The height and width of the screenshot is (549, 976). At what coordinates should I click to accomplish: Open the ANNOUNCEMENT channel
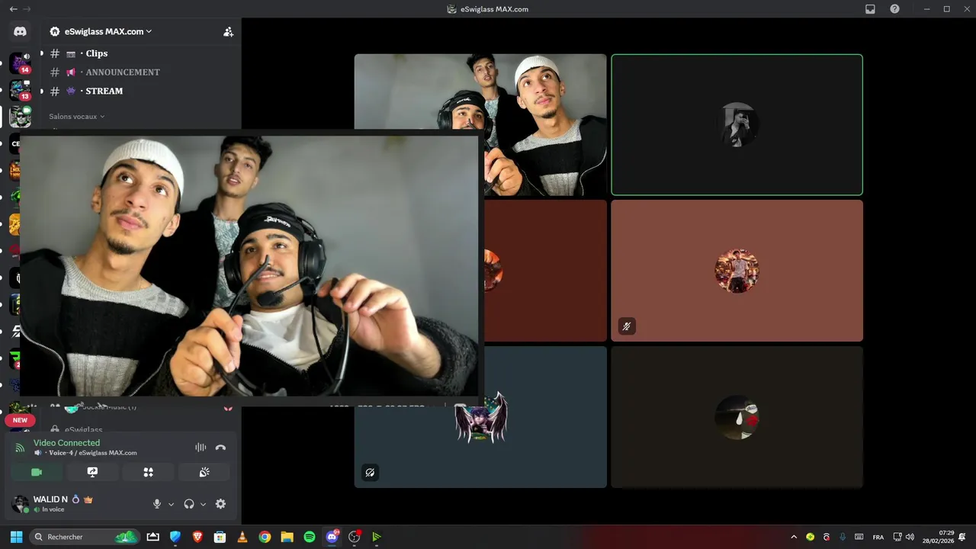pos(124,72)
